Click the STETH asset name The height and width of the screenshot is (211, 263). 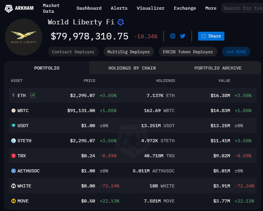[x=24, y=141]
